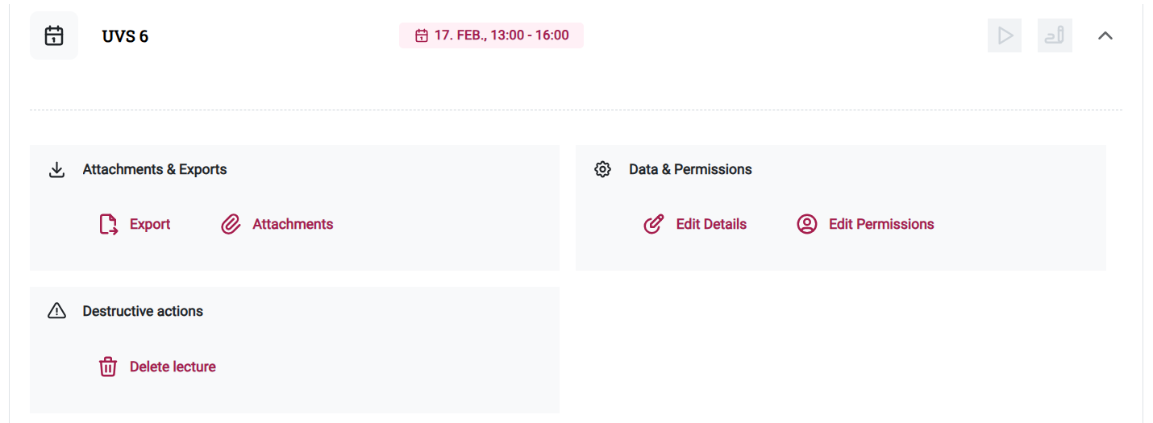The width and height of the screenshot is (1153, 423).
Task: Click the calendar icon beside UVS 6
Action: click(x=54, y=35)
